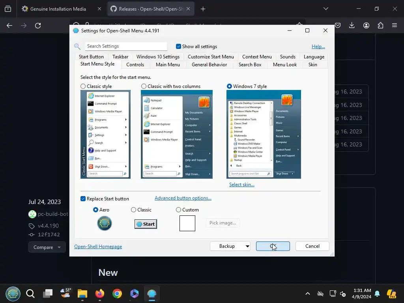Toggle Show all settings checkbox
The image size is (404, 303).
click(178, 47)
